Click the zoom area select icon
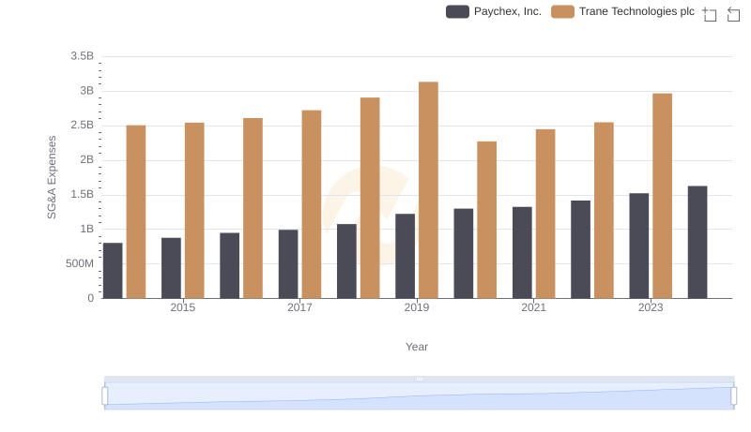 (x=710, y=14)
